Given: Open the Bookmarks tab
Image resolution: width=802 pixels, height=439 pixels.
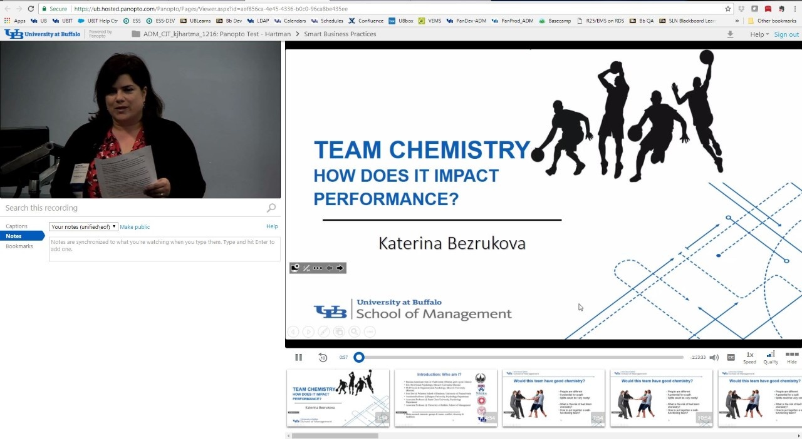Looking at the screenshot, I should [19, 246].
